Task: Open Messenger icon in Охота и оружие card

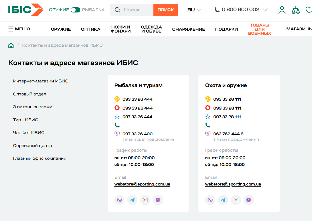Action: [x=249, y=200]
